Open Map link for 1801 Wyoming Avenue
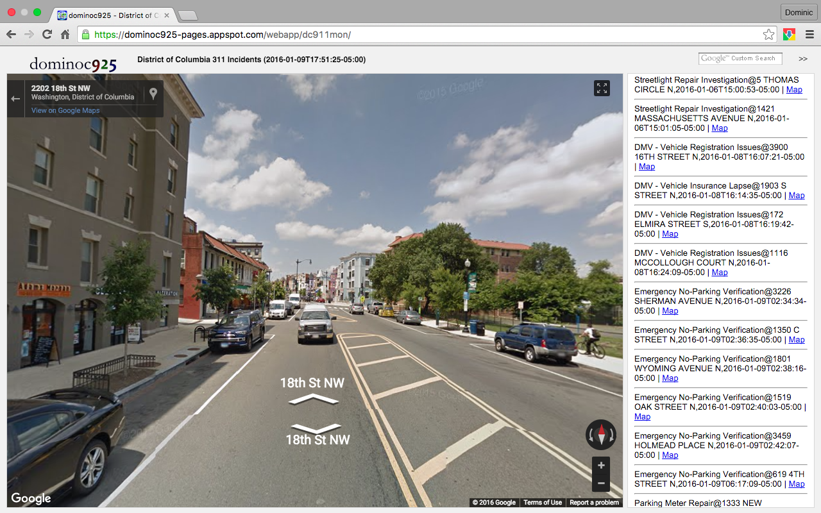Image resolution: width=821 pixels, height=513 pixels. click(670, 378)
